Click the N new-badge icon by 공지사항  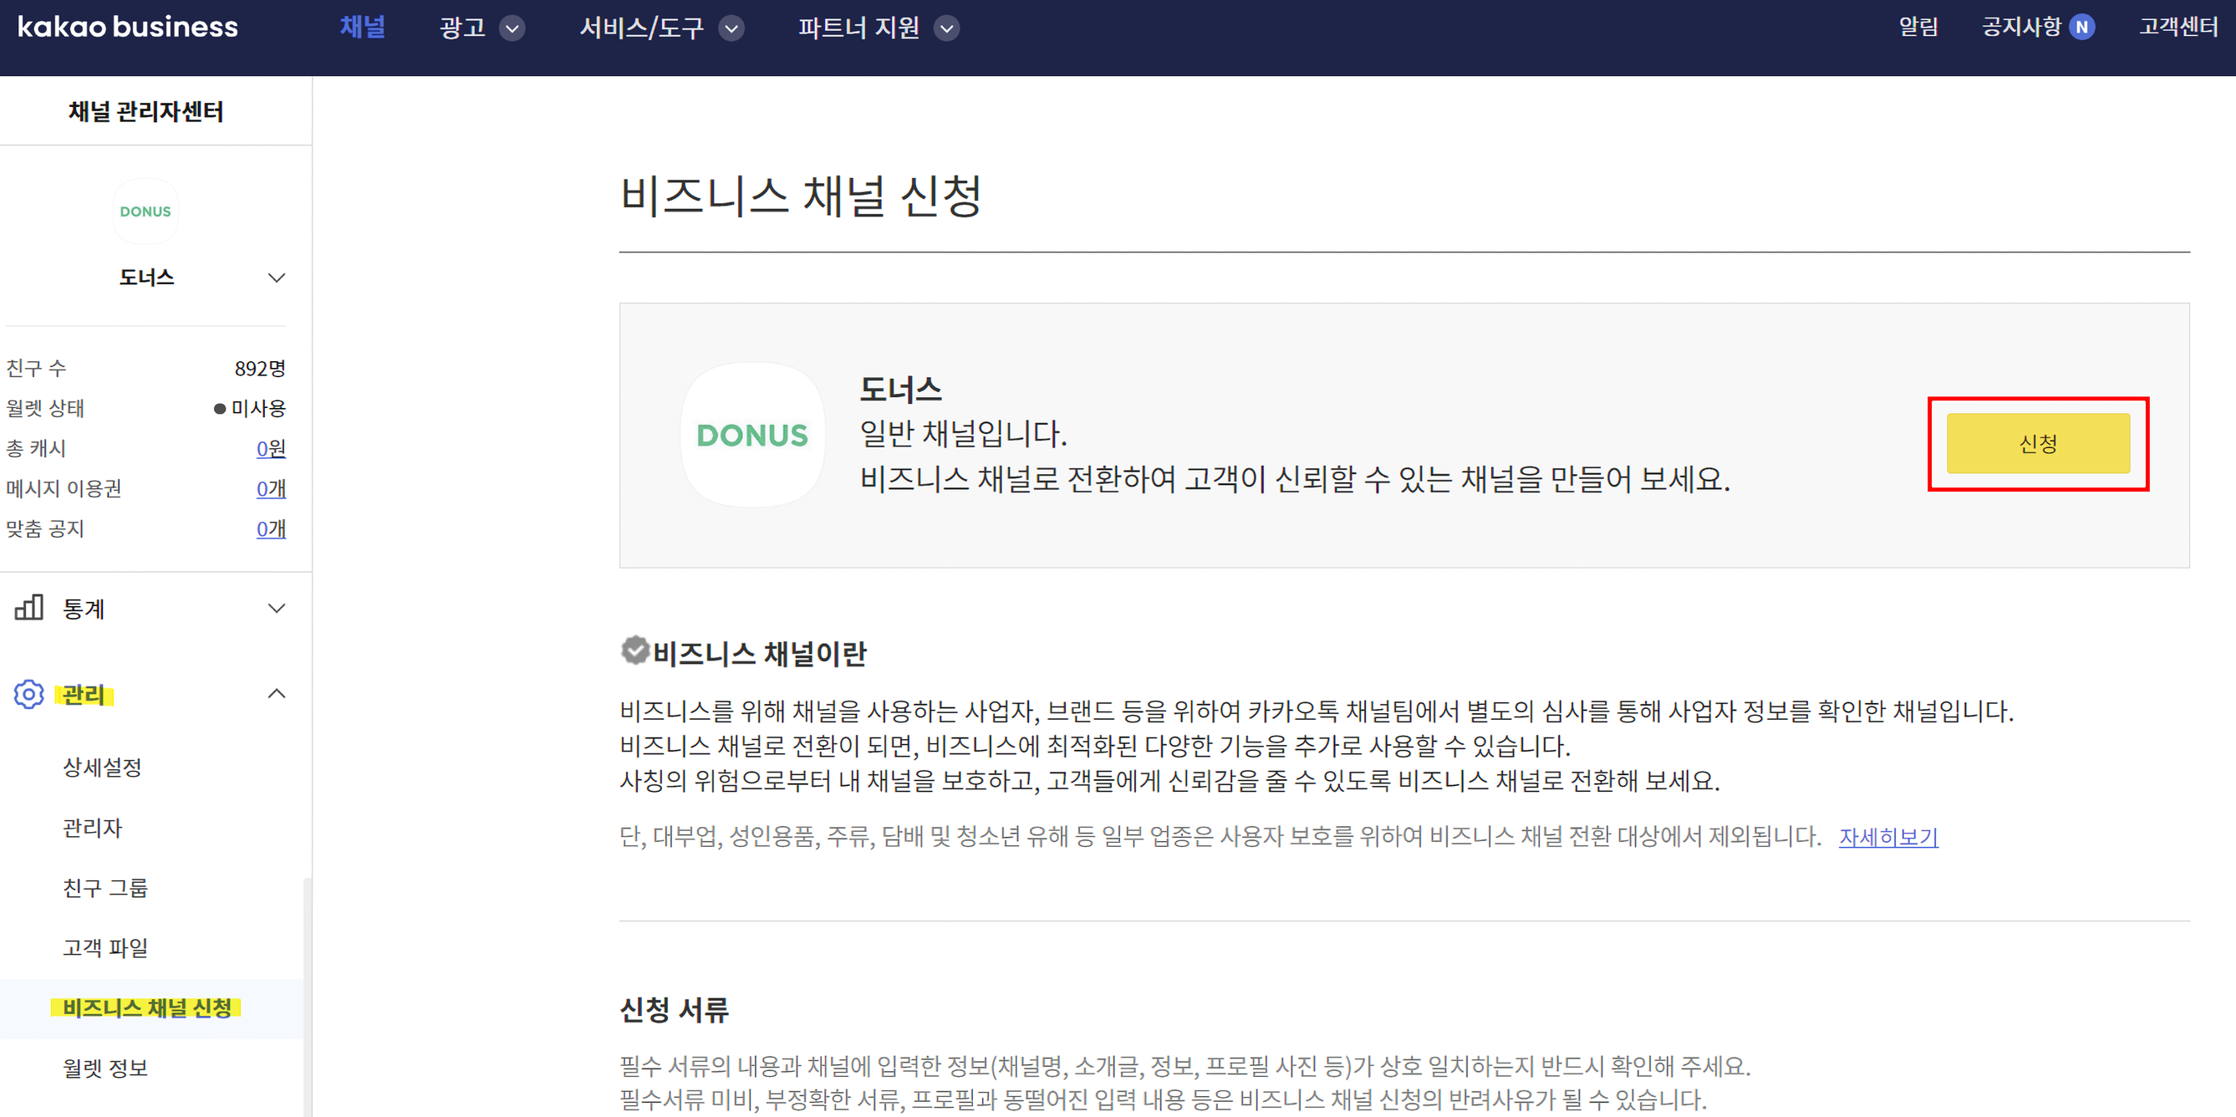[2081, 27]
